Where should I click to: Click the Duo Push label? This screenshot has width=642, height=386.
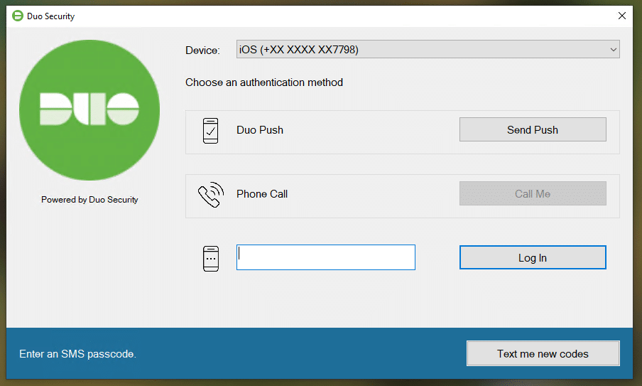(x=260, y=130)
